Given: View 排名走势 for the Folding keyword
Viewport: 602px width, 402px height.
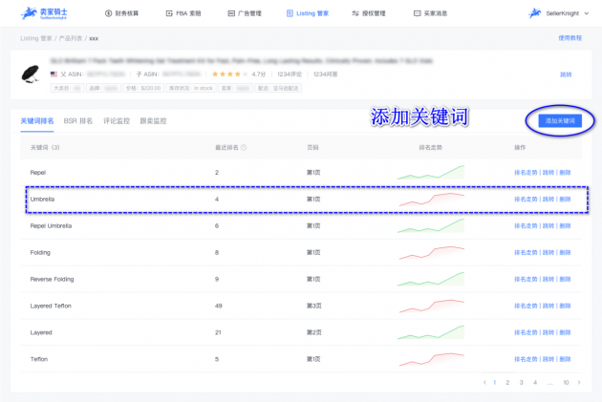Looking at the screenshot, I should click(x=526, y=252).
